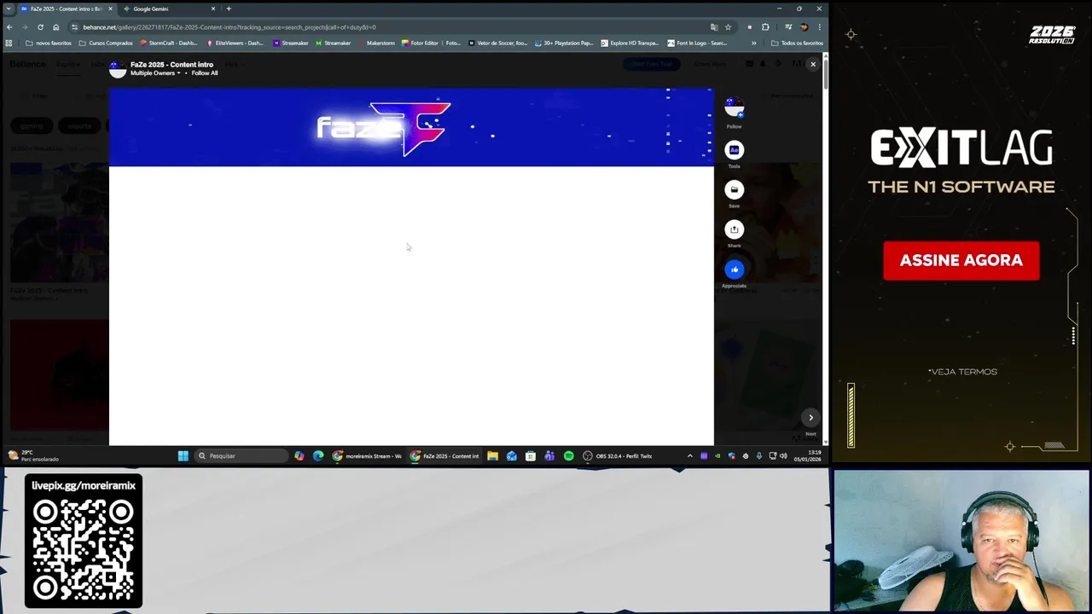
Task: Select the FaZe 2025 Content intro tab
Action: click(67, 9)
